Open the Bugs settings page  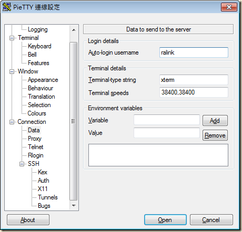[x=44, y=206]
